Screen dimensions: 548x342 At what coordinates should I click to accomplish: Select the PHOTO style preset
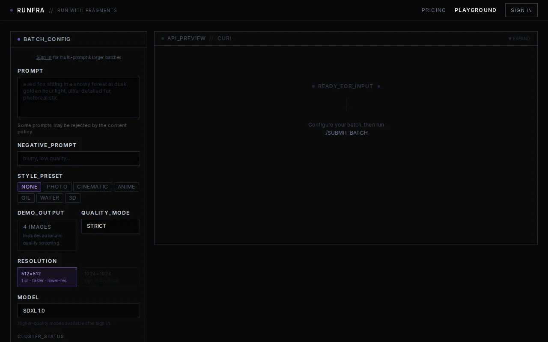(57, 187)
